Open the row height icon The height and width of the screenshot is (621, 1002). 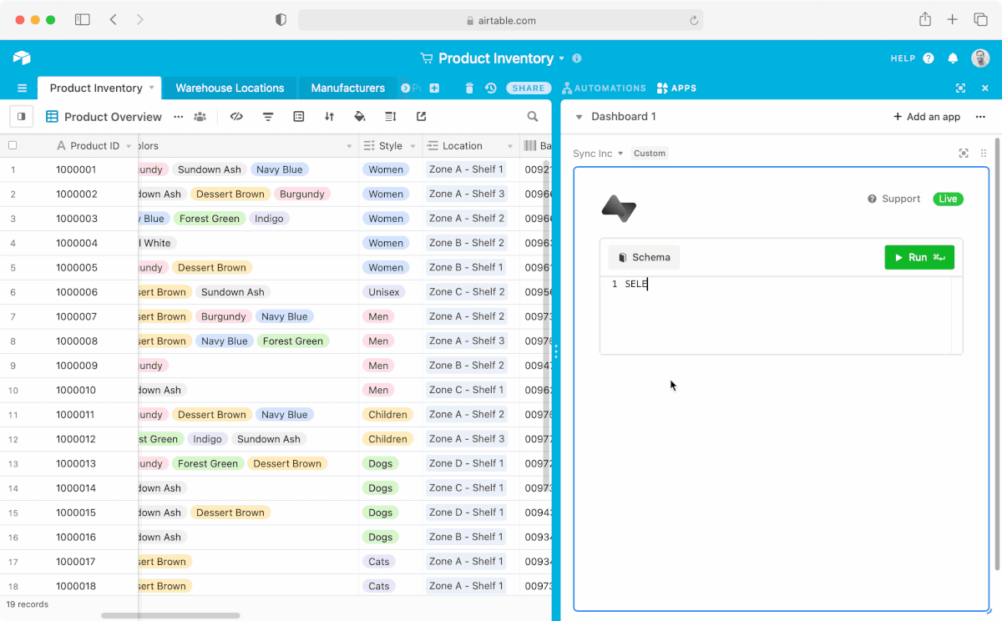pos(390,117)
